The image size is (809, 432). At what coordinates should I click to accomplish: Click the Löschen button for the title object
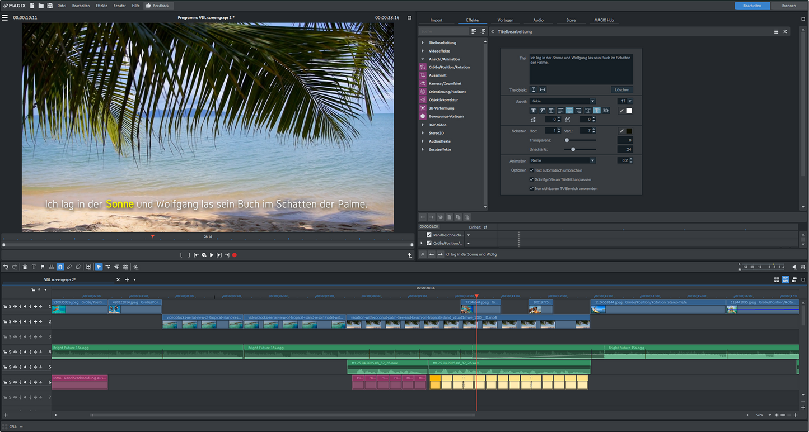coord(622,89)
